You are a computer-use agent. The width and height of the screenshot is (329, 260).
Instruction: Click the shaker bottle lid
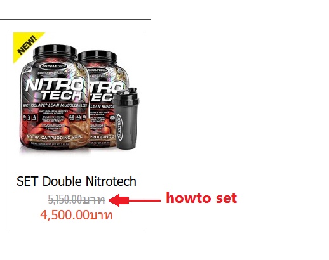(x=126, y=96)
